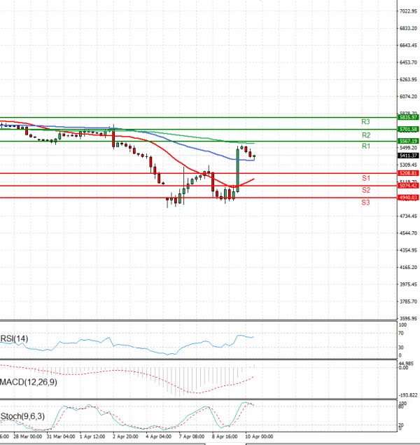The height and width of the screenshot is (445, 420).
Task: Click the S1 support label
Action: (366, 178)
